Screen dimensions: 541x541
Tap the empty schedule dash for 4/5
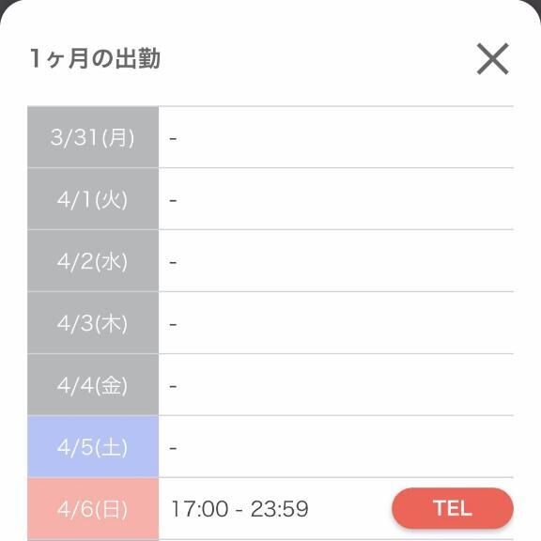pyautogui.click(x=173, y=448)
